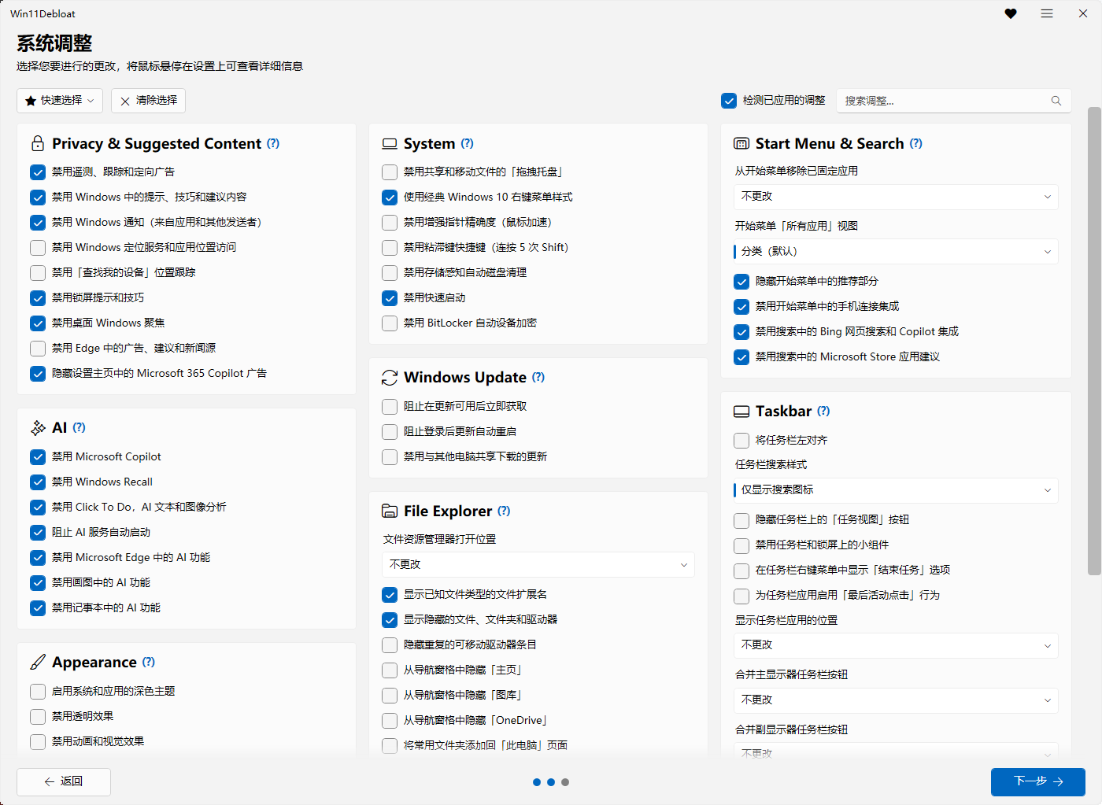This screenshot has width=1102, height=805.
Task: Open 文件资源管理器打开位置 dropdown
Action: click(x=538, y=565)
